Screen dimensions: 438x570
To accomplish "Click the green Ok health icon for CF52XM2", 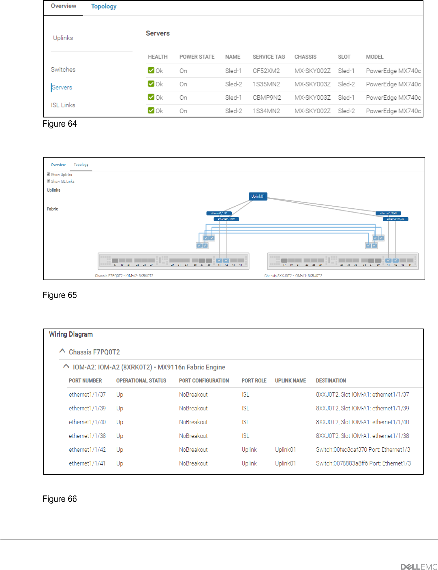I will coord(151,70).
